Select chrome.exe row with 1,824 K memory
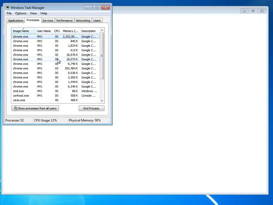This screenshot has width=273, height=205. tap(55, 46)
